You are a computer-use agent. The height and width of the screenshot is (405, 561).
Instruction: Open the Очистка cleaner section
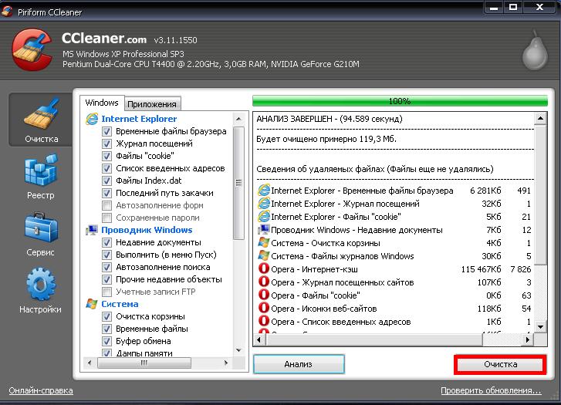point(41,120)
